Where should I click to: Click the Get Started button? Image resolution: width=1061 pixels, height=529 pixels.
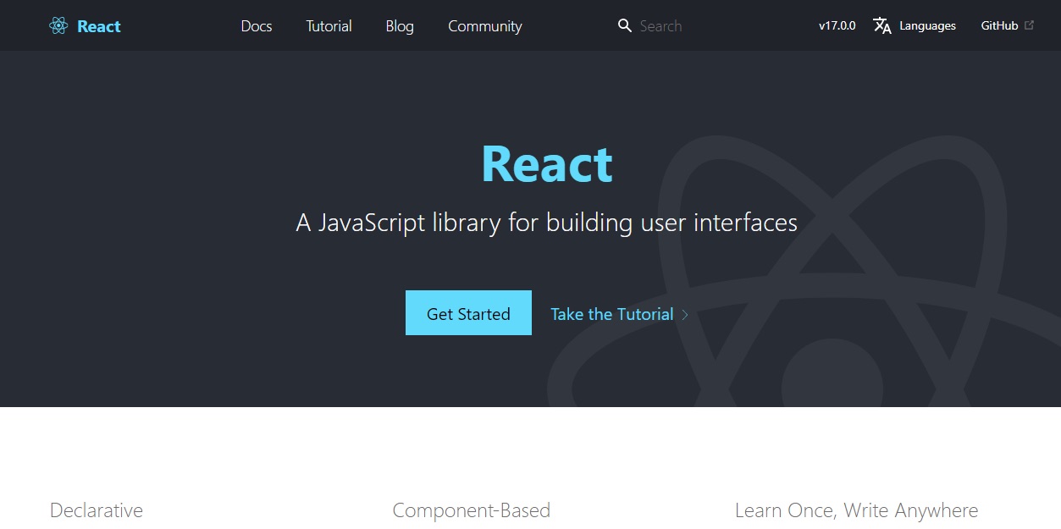(x=468, y=313)
